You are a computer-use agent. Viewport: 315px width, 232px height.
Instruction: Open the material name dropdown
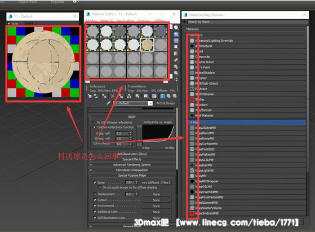point(150,103)
